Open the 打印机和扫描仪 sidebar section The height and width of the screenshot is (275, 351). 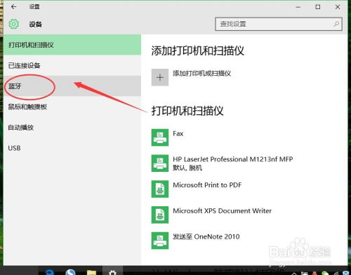coord(72,45)
